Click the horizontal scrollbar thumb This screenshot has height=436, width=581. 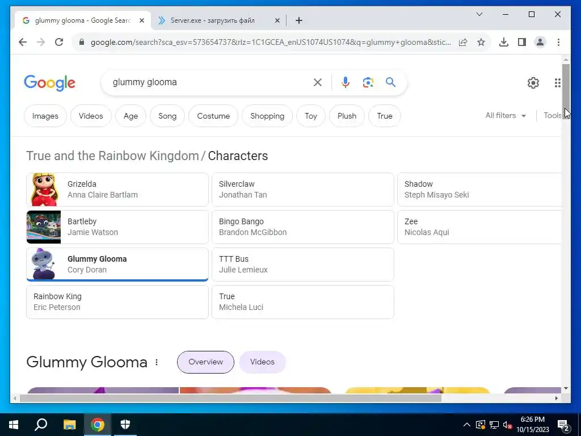[230, 398]
